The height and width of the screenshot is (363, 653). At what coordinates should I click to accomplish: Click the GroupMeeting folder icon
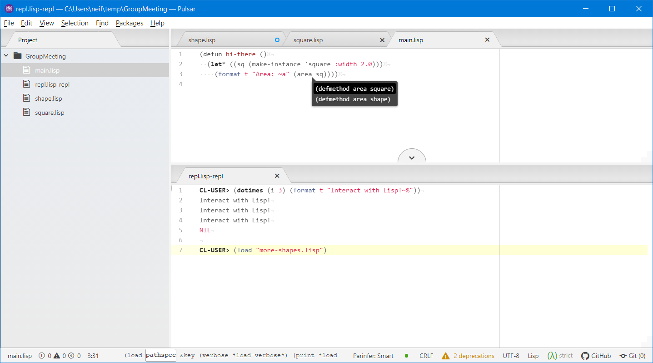18,56
